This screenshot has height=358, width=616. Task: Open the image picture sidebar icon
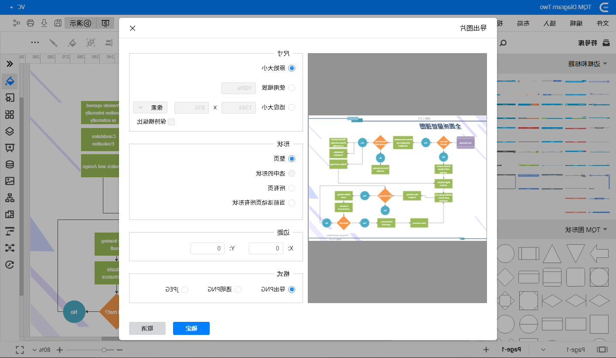coord(10,181)
